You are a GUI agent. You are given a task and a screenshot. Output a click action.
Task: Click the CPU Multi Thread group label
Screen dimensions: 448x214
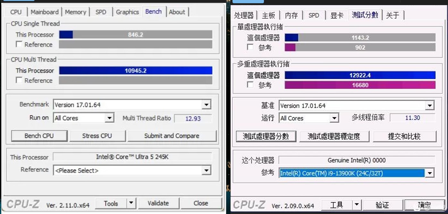pyautogui.click(x=34, y=60)
